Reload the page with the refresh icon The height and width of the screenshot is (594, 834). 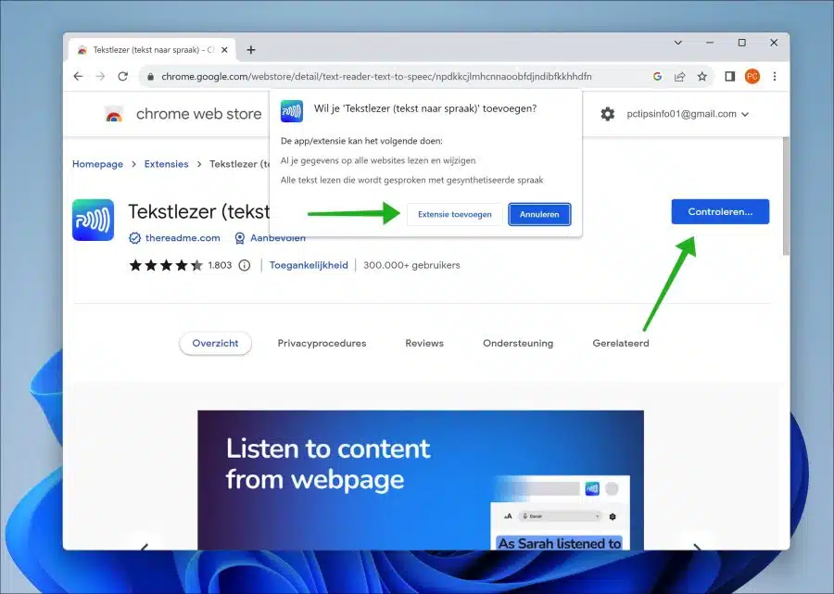pyautogui.click(x=123, y=77)
